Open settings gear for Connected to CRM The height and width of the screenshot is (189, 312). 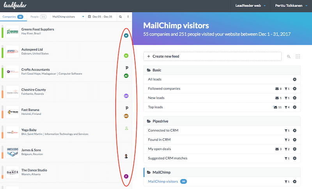pyautogui.click(x=295, y=131)
